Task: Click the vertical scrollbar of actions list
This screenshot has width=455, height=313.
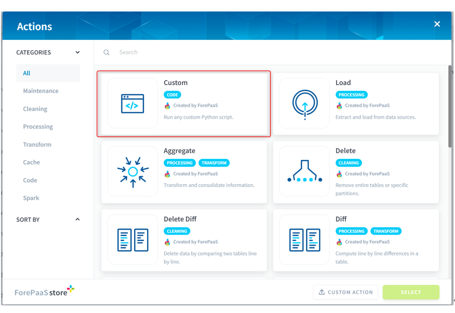Action: coord(450,106)
